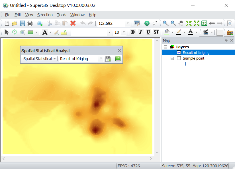Uncheck the Result of Kriging layer
Viewport: 235px width, 169px height.
pos(179,52)
